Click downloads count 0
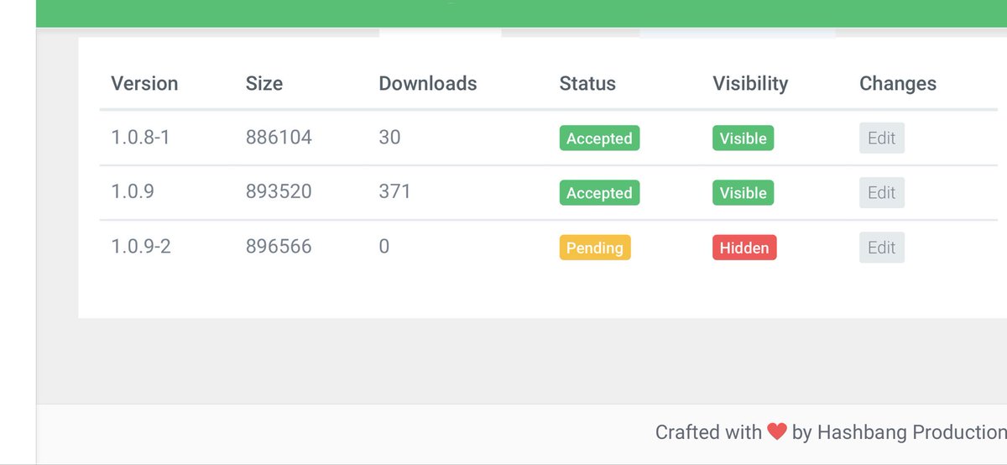The height and width of the screenshot is (465, 1007). click(383, 247)
